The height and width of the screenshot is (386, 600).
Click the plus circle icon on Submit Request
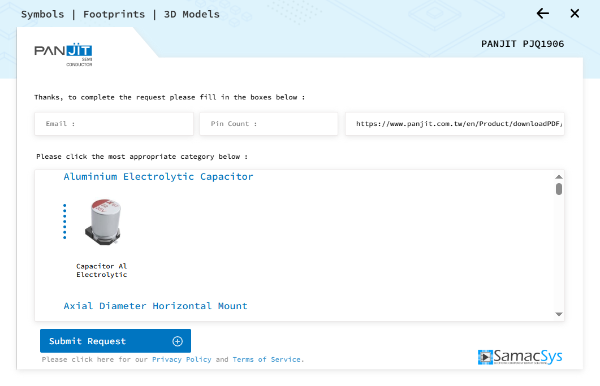coord(178,341)
